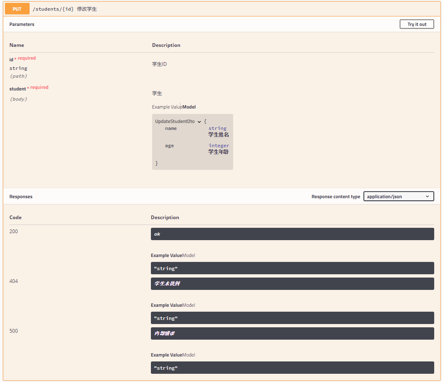The image size is (442, 382).
Task: Click the id parameter name
Action: tap(11, 60)
